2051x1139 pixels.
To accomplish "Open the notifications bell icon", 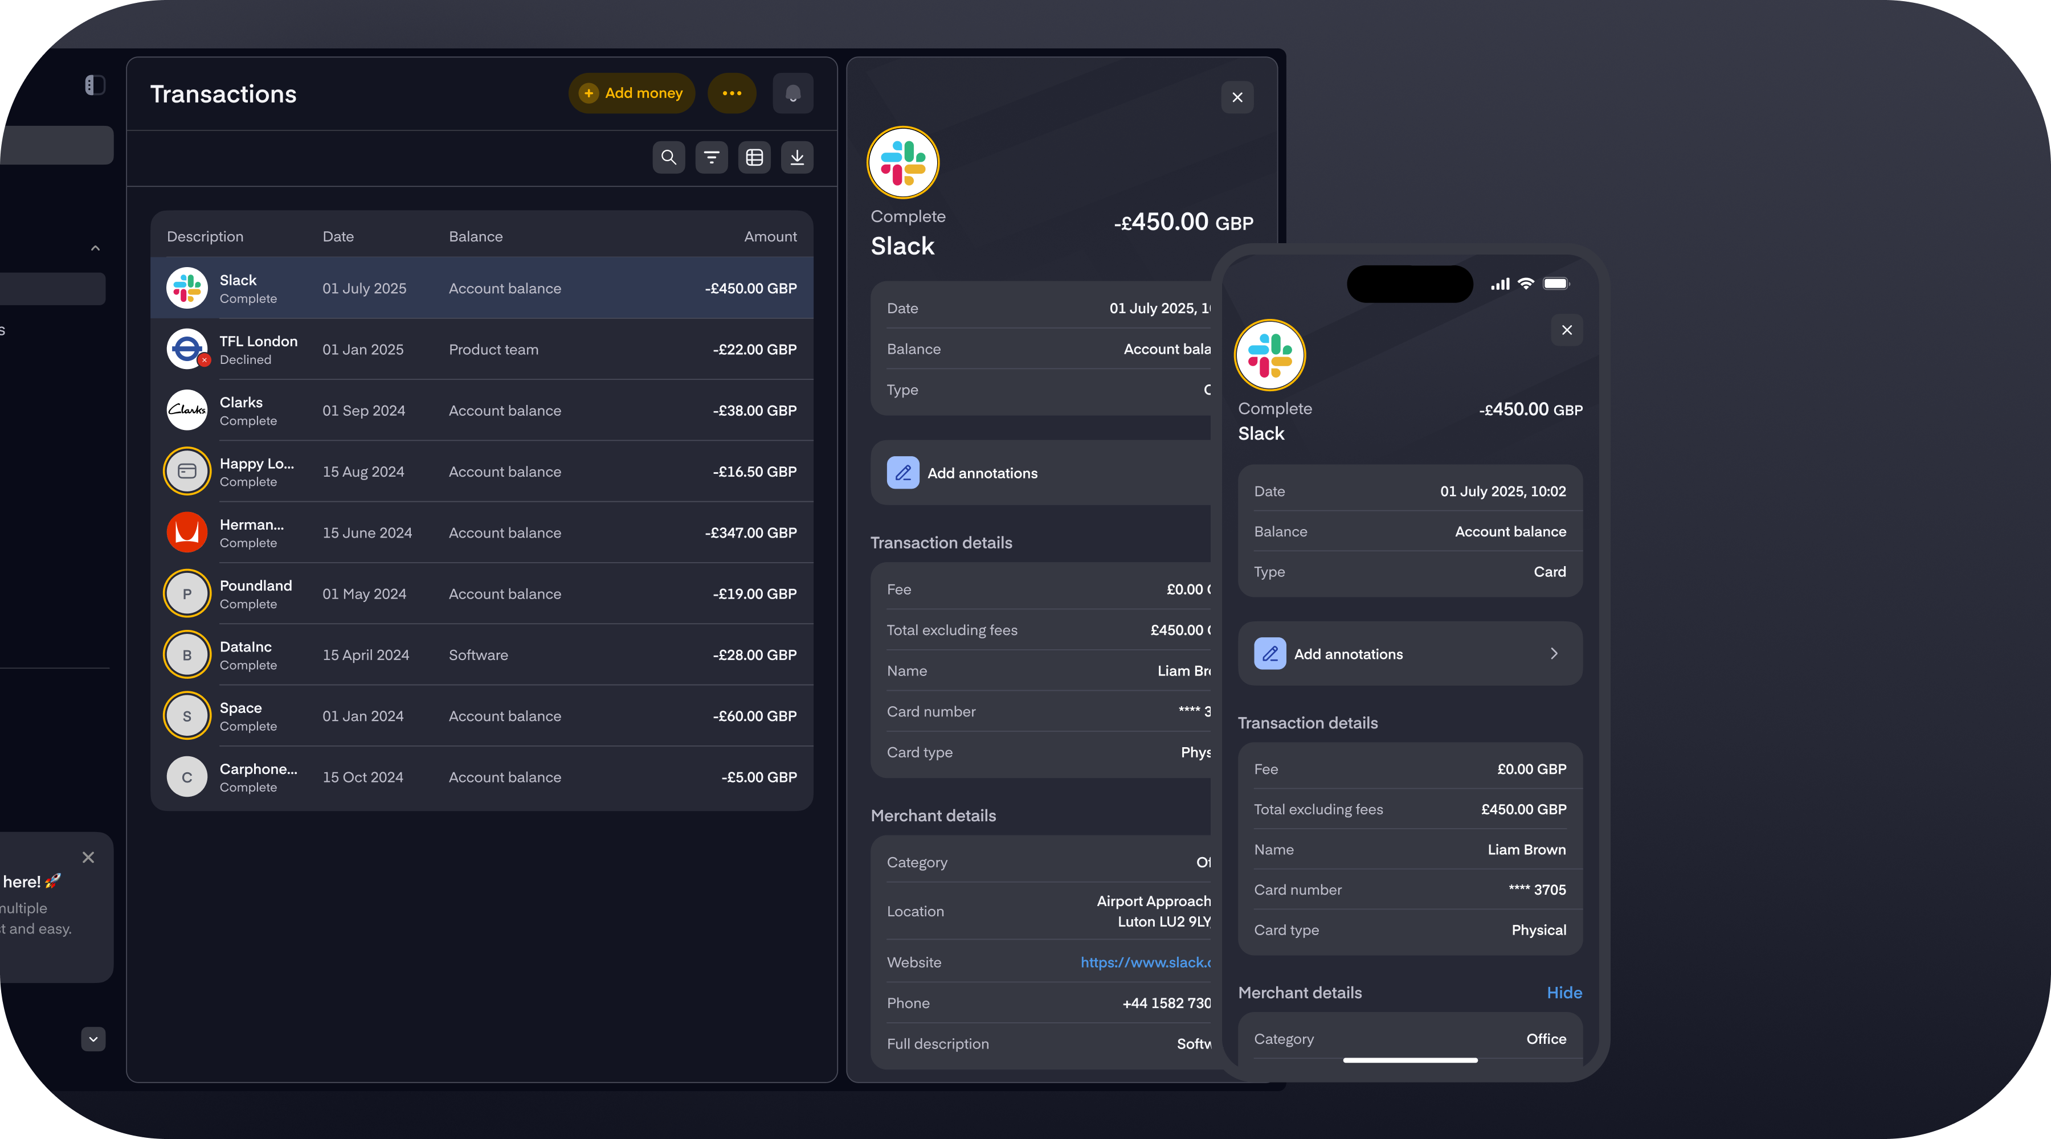I will point(792,94).
